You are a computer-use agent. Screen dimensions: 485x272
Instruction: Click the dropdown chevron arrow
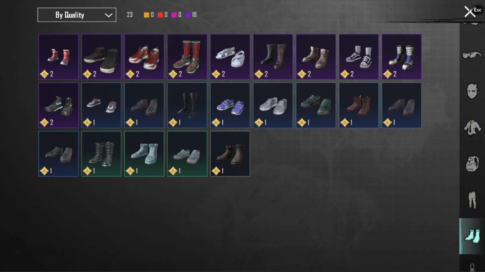(109, 15)
